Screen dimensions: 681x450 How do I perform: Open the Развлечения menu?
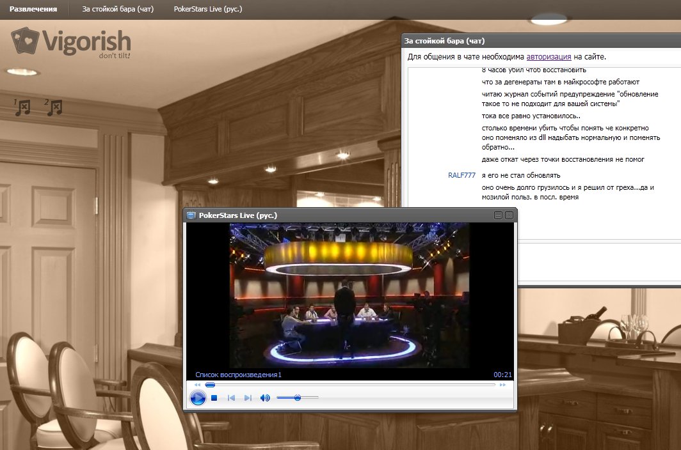33,10
